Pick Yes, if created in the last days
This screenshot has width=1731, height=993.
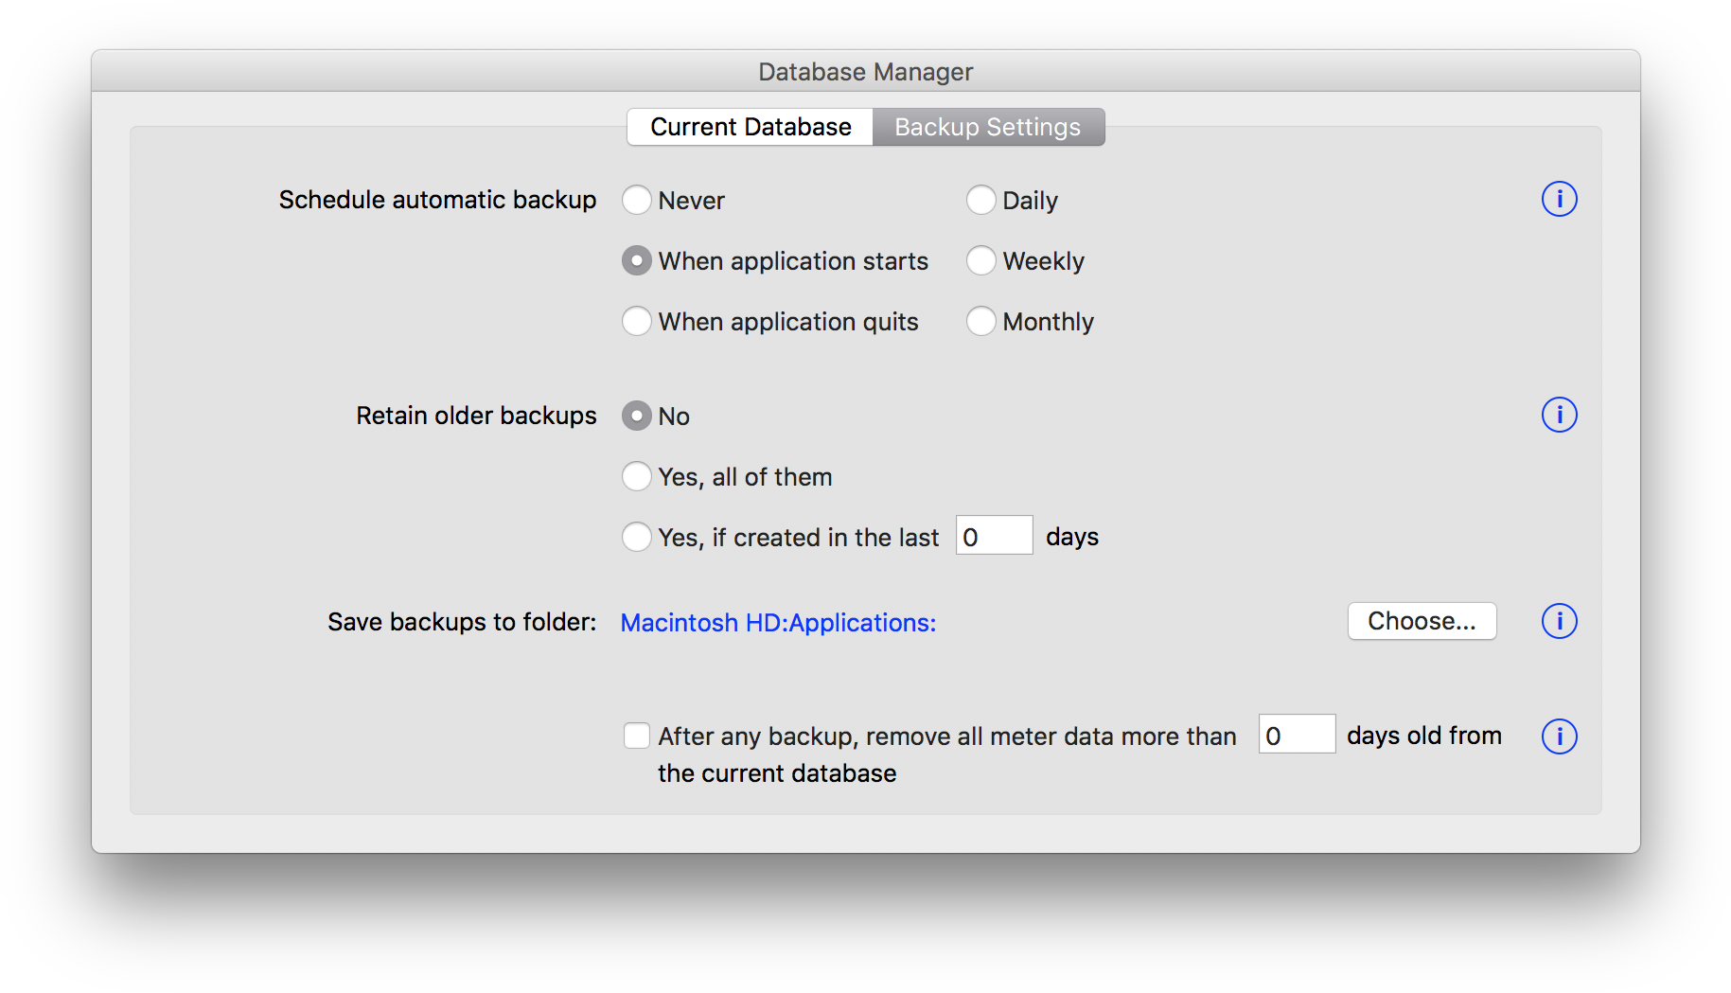(637, 538)
